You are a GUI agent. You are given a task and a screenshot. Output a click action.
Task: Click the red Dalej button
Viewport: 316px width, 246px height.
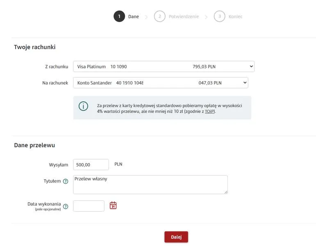tap(176, 237)
